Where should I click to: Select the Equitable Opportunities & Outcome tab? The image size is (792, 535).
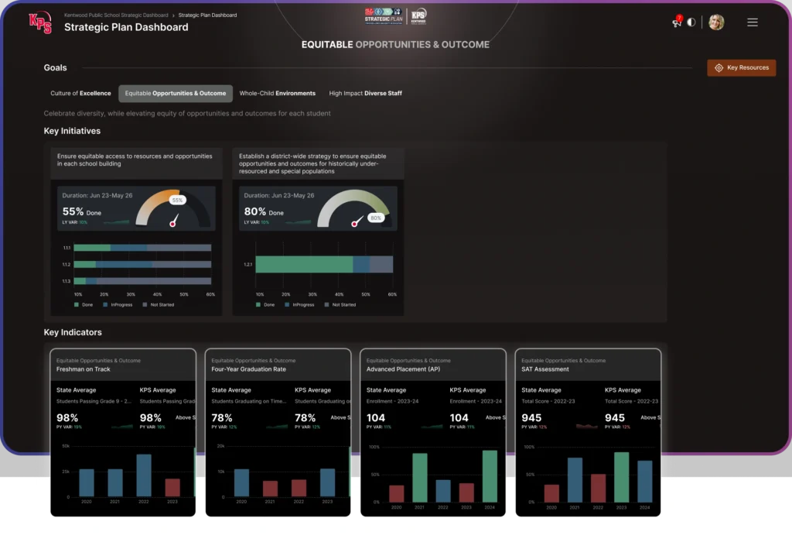click(176, 94)
